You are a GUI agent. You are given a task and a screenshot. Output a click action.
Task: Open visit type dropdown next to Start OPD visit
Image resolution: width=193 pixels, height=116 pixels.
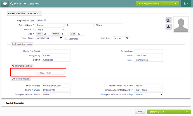[187, 112]
